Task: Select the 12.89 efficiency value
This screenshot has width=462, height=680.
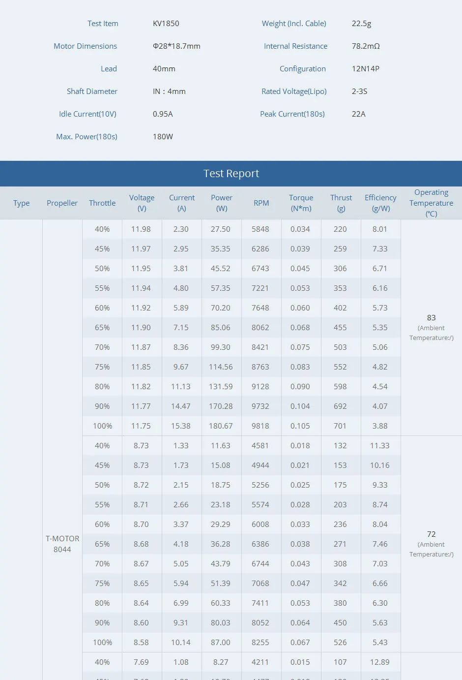Action: tap(380, 662)
